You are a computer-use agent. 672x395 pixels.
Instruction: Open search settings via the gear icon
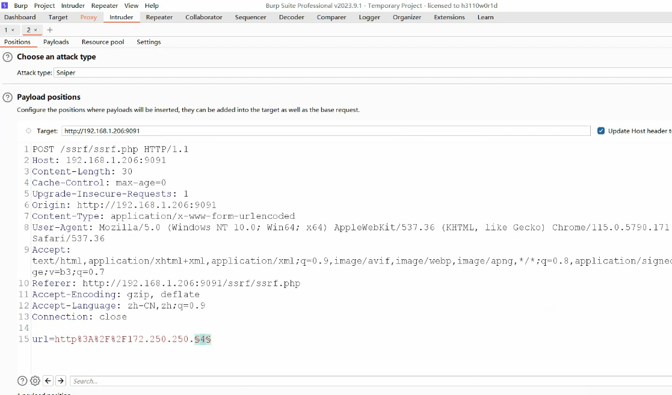pyautogui.click(x=35, y=381)
